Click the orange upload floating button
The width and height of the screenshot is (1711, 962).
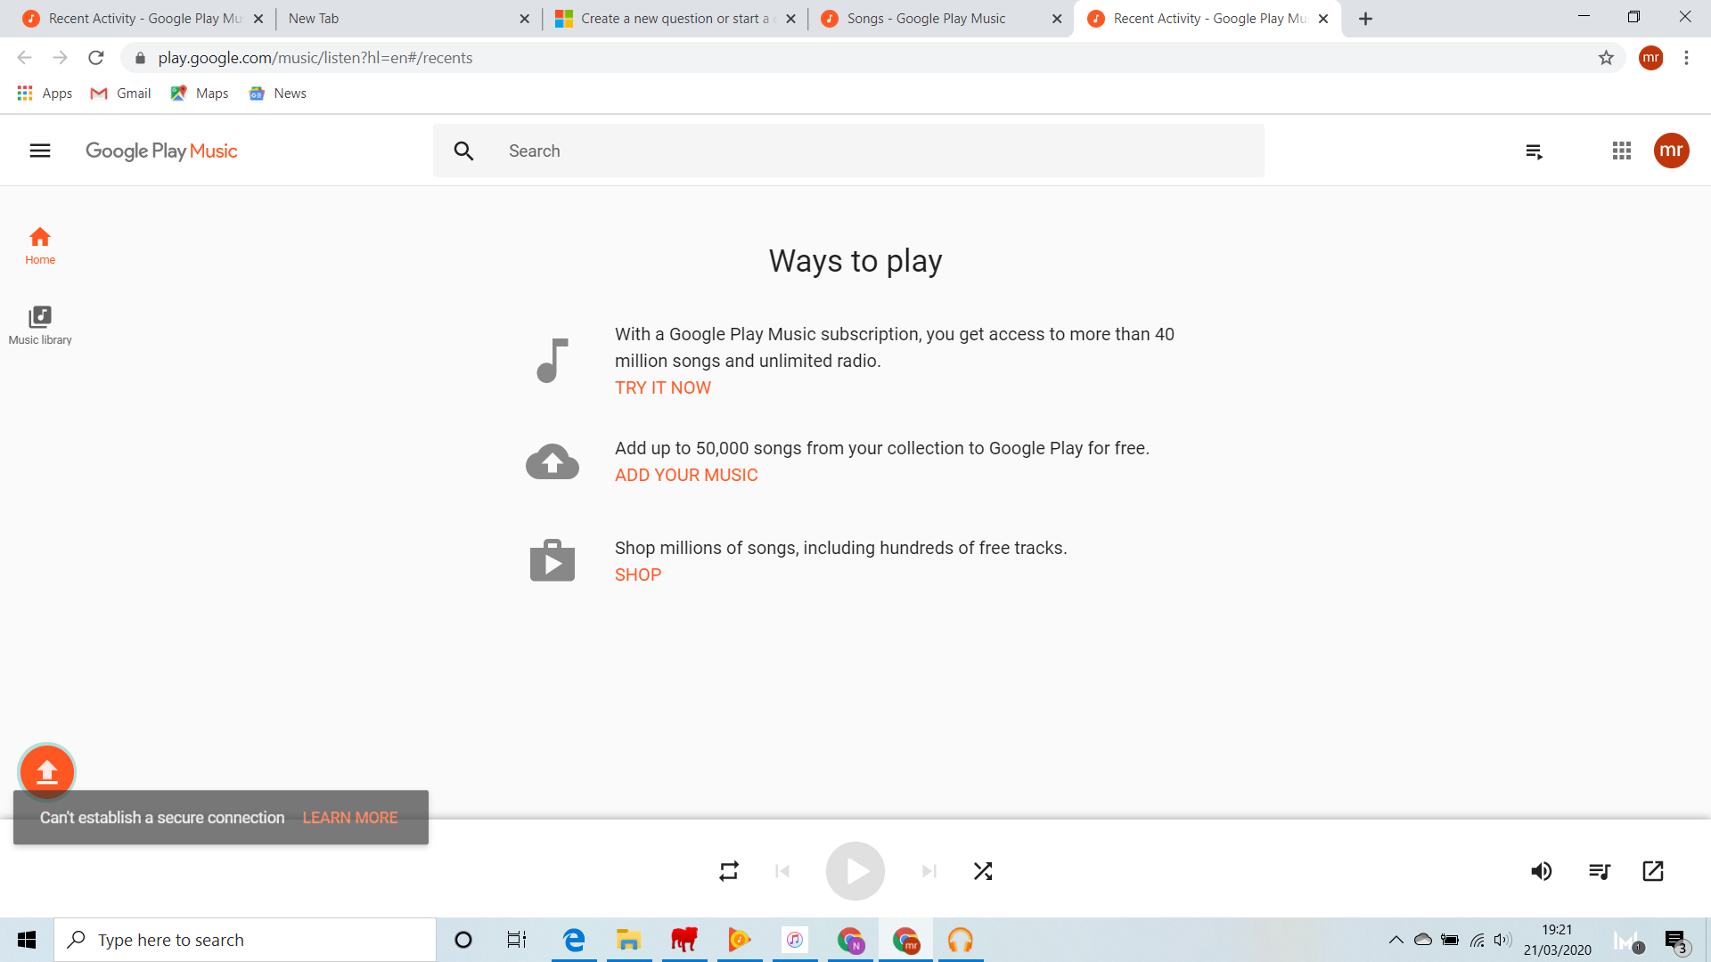46,771
